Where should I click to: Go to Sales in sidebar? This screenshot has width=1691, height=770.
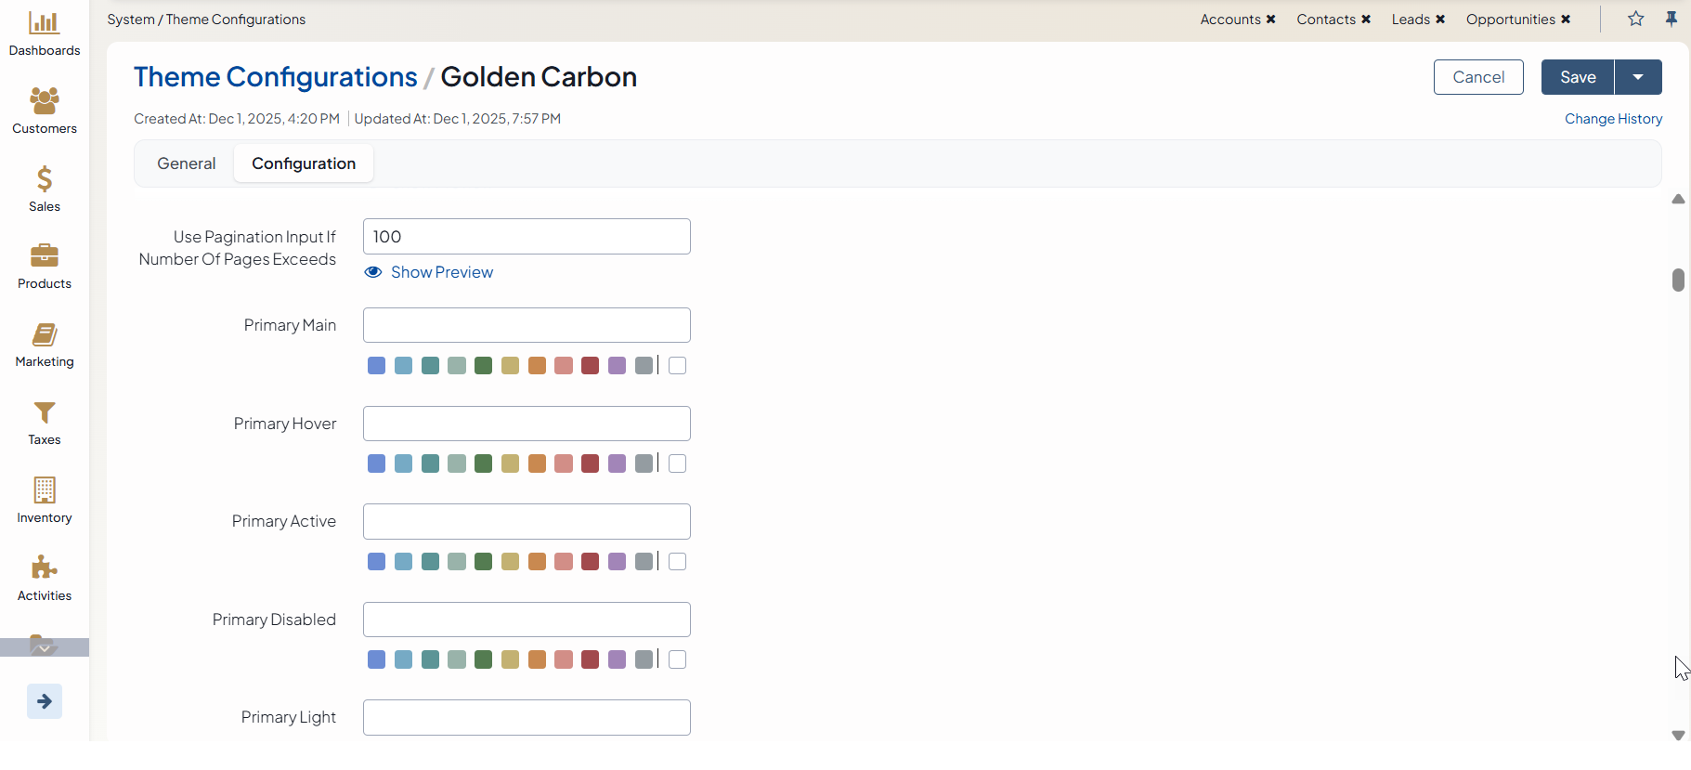[x=45, y=189]
